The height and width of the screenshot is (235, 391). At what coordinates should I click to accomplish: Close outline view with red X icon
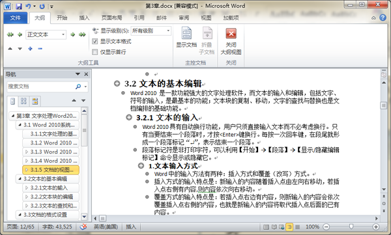231,41
